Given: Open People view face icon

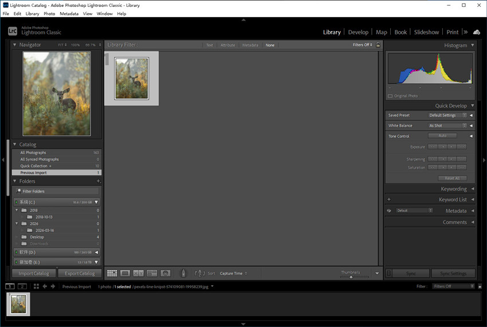Looking at the screenshot, I should 166,273.
